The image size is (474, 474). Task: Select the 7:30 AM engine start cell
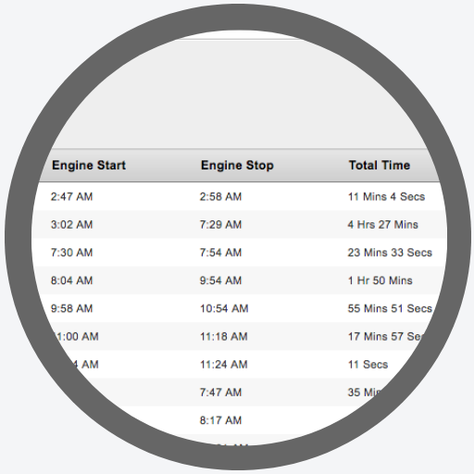coord(71,253)
